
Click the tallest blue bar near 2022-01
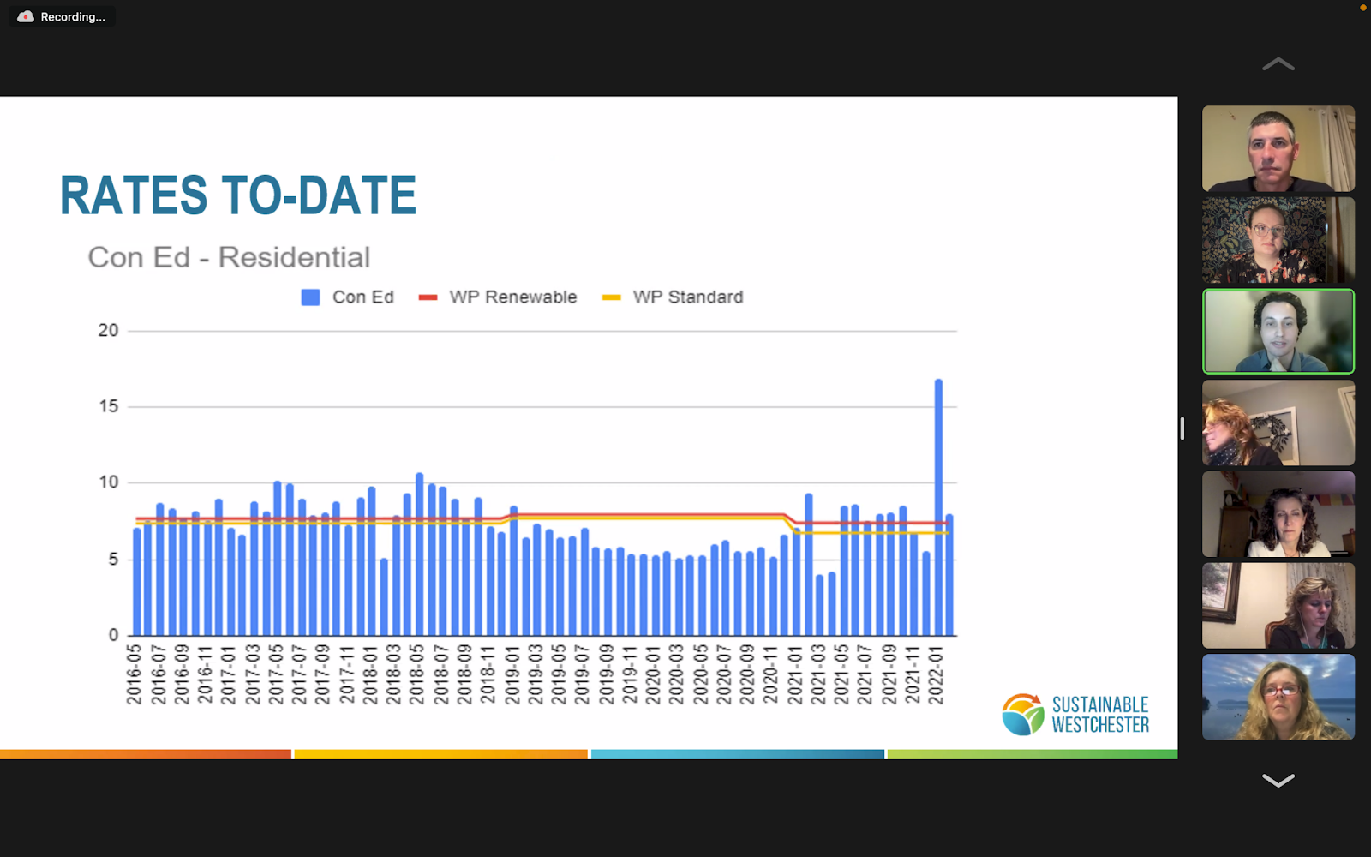(938, 507)
